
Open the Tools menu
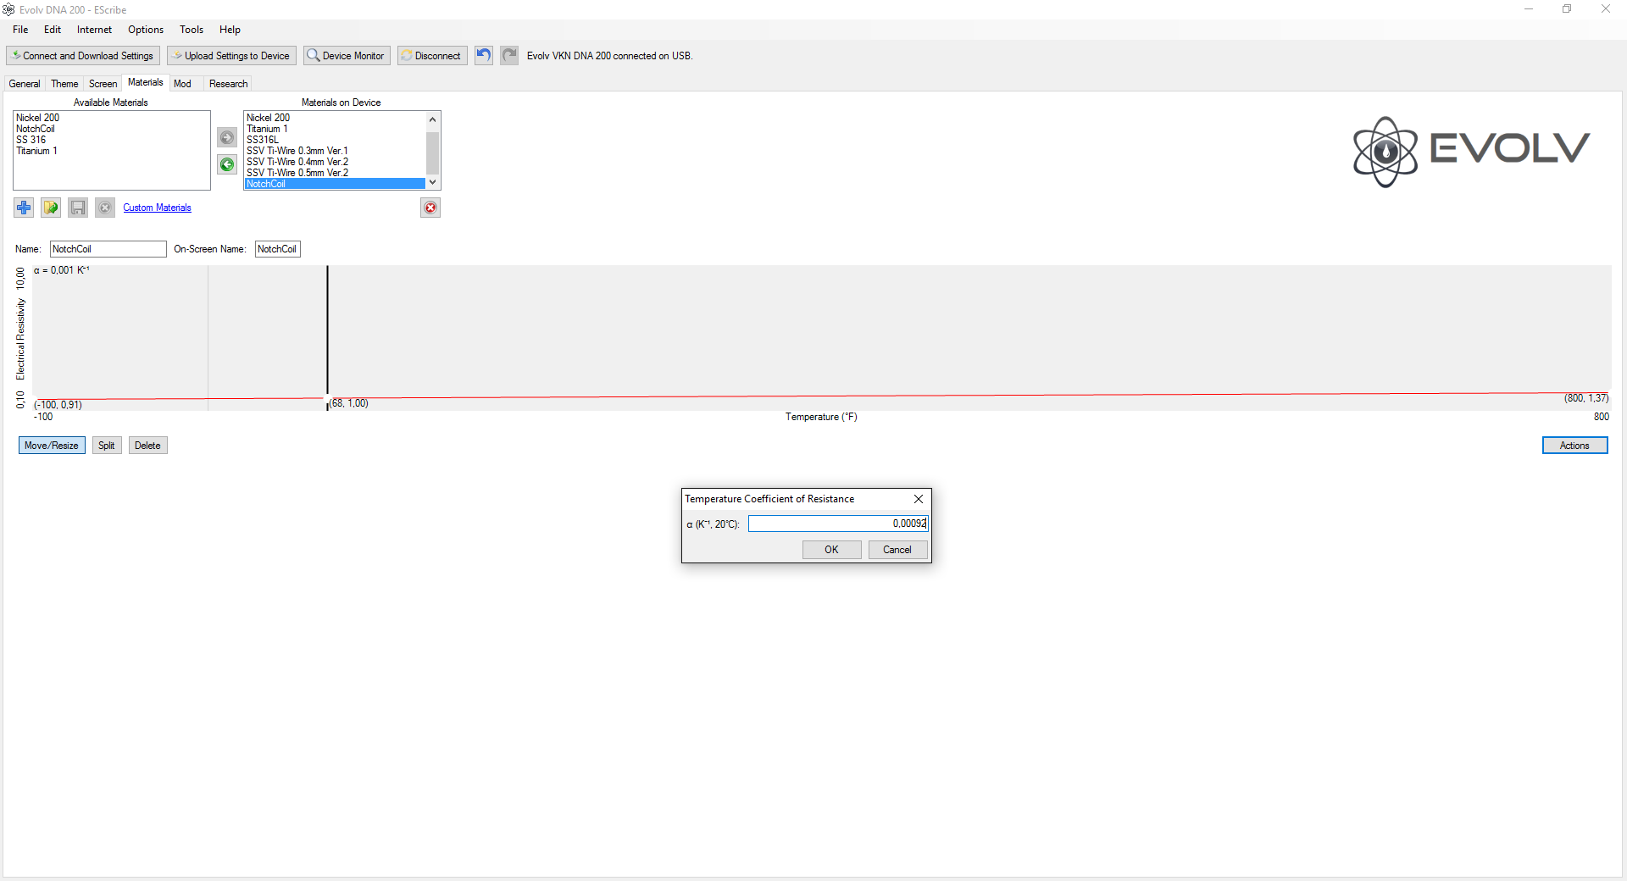click(192, 30)
